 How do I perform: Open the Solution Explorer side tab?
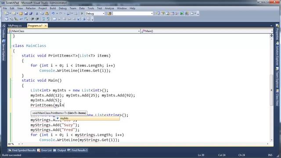click(x=277, y=54)
